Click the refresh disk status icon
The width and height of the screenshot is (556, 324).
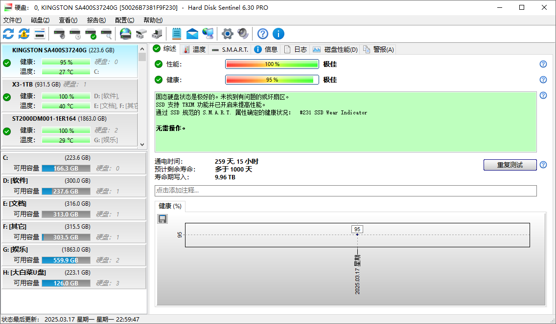point(8,34)
